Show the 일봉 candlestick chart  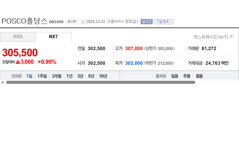coord(175,76)
